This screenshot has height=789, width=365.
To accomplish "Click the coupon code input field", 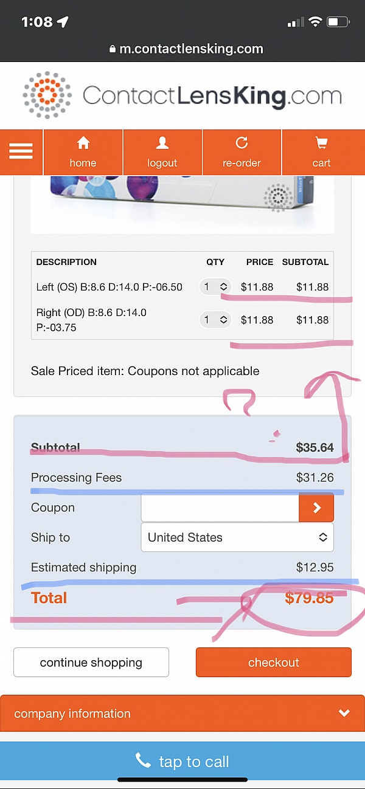I will 220,508.
